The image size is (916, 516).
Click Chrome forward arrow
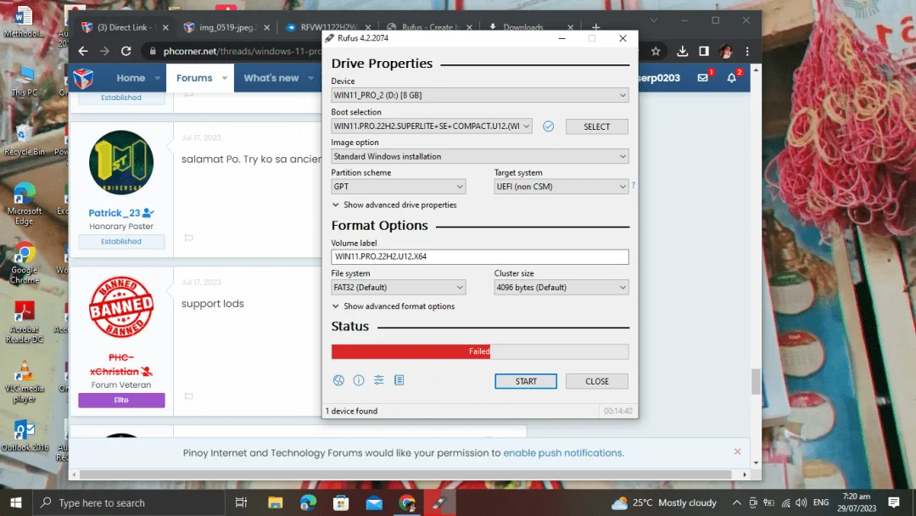click(104, 52)
